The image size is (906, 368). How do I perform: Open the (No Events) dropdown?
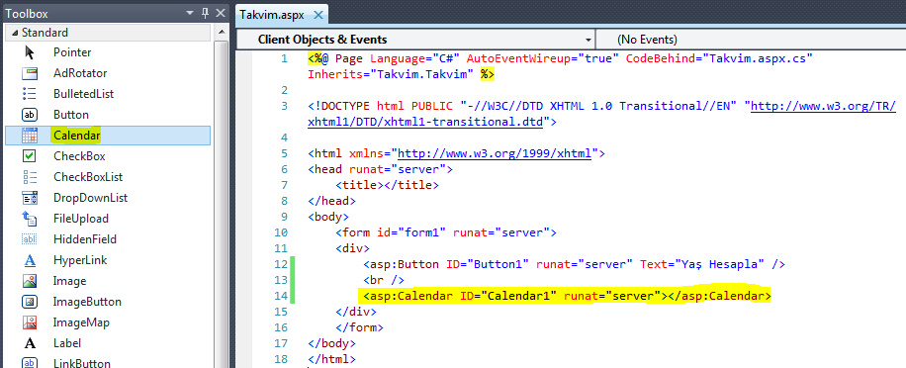click(751, 40)
